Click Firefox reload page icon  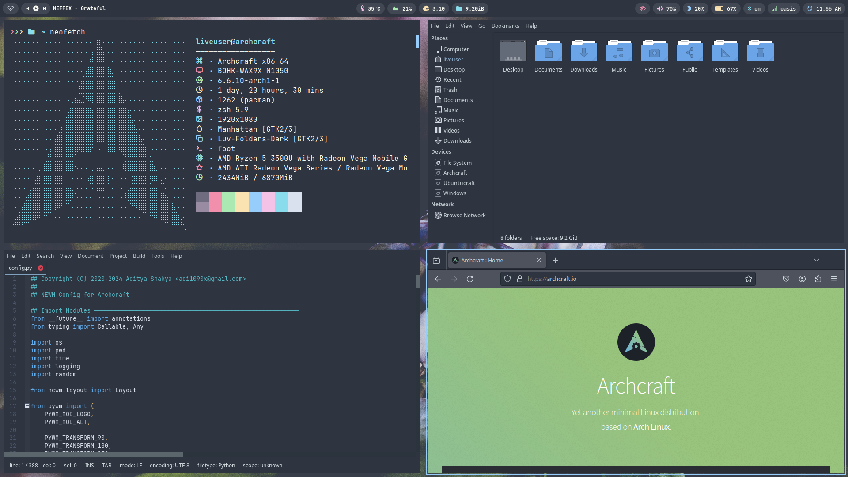(x=470, y=279)
